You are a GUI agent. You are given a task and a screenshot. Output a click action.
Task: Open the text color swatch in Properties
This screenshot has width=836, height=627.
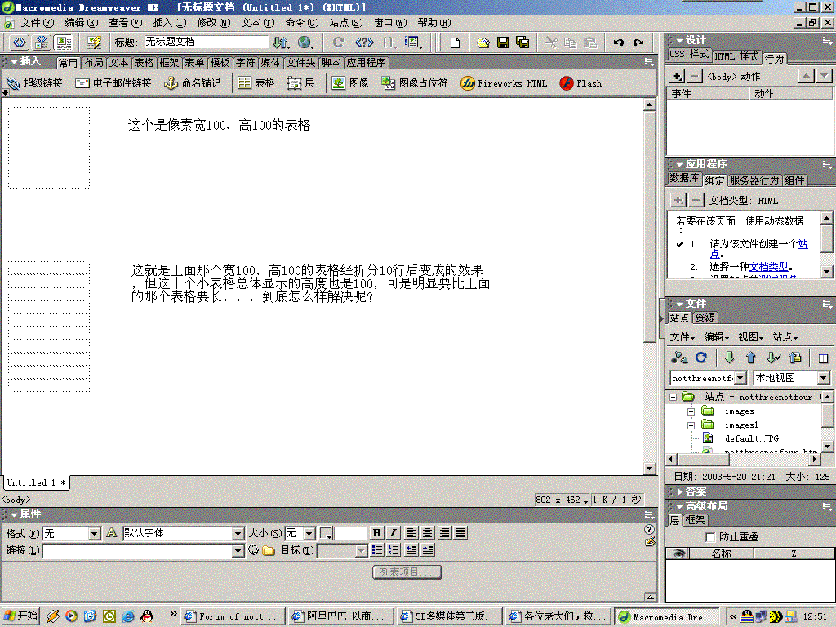point(326,533)
